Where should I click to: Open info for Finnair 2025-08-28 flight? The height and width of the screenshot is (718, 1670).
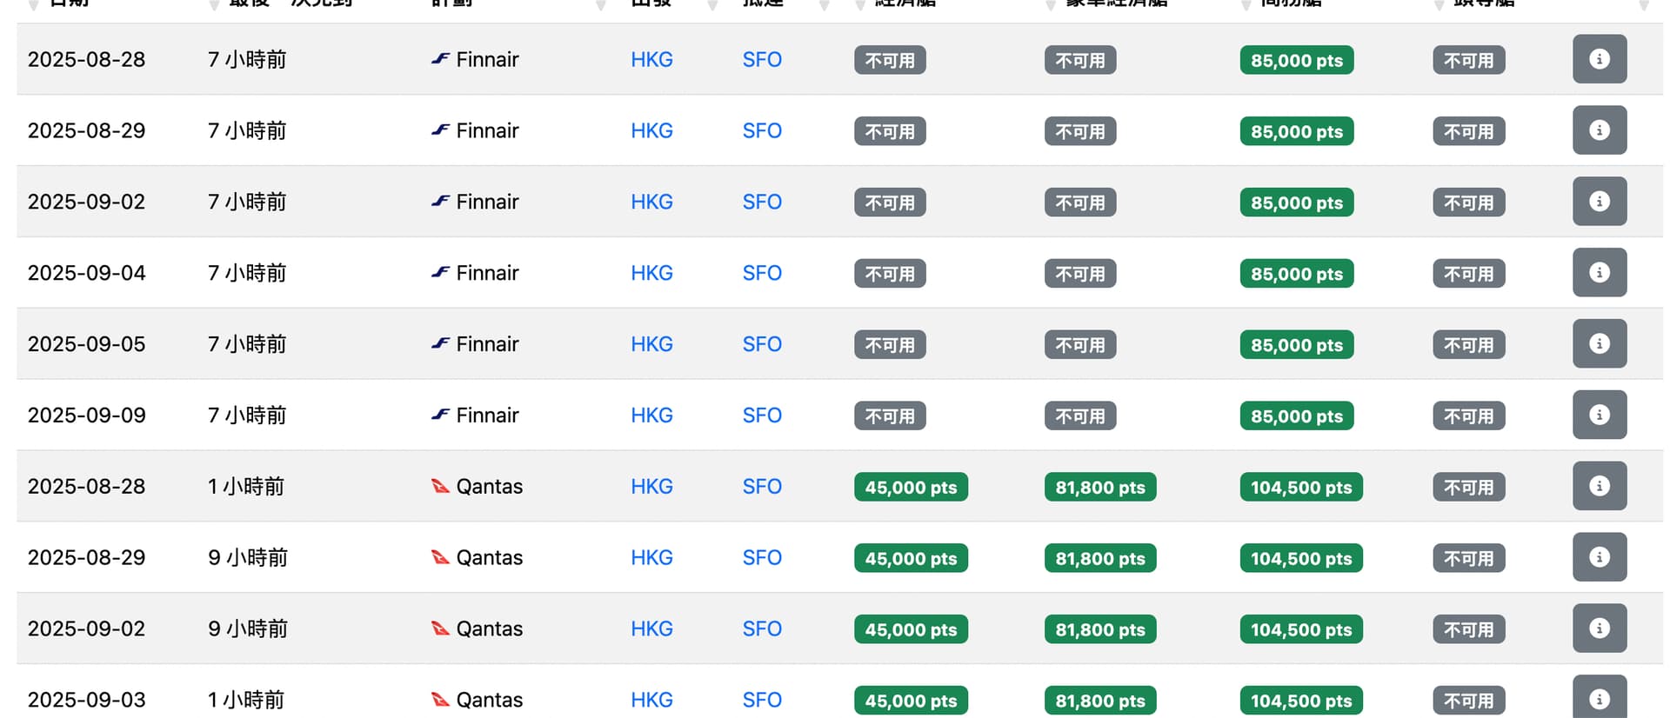[1599, 59]
